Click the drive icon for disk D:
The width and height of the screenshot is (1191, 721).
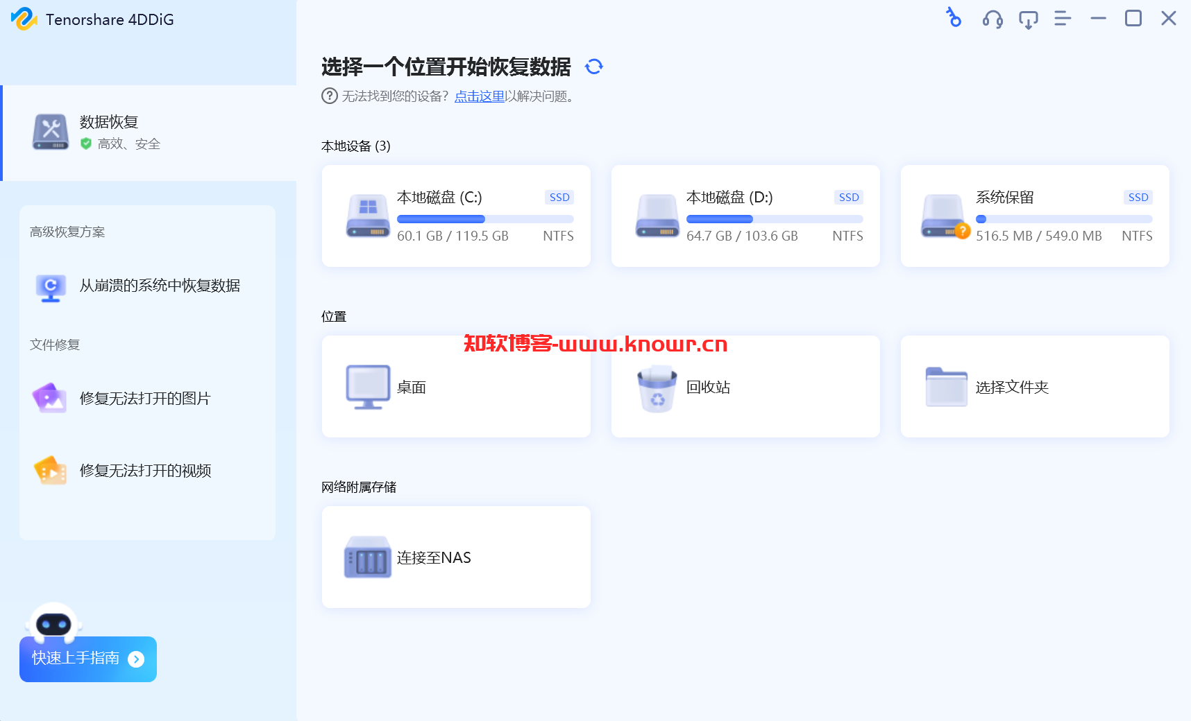[657, 216]
